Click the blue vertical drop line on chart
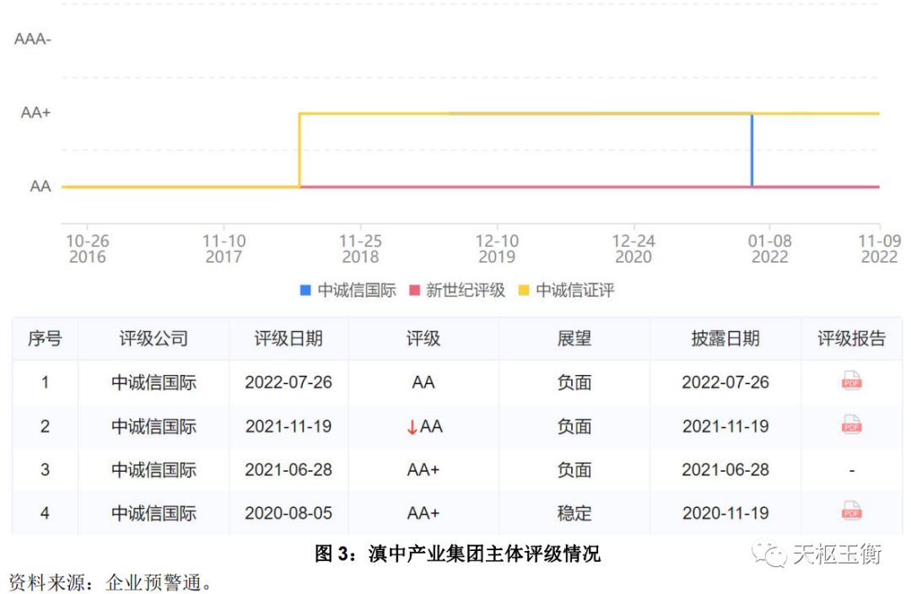Screen dimensions: 911x594 [752, 150]
